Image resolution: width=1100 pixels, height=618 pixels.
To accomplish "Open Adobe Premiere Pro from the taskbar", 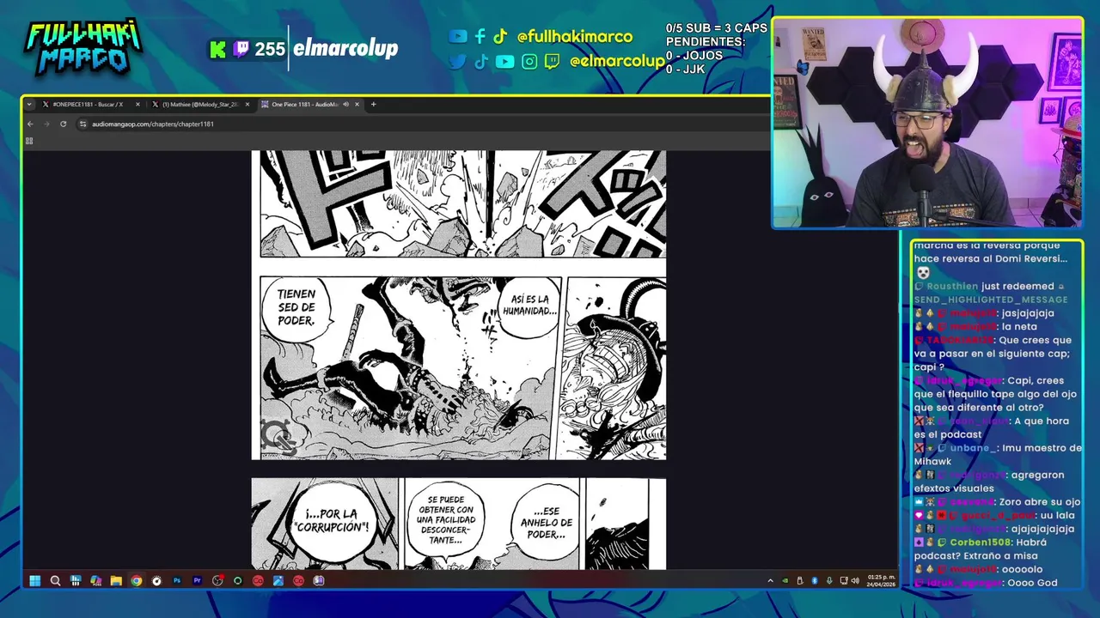I will click(x=197, y=580).
